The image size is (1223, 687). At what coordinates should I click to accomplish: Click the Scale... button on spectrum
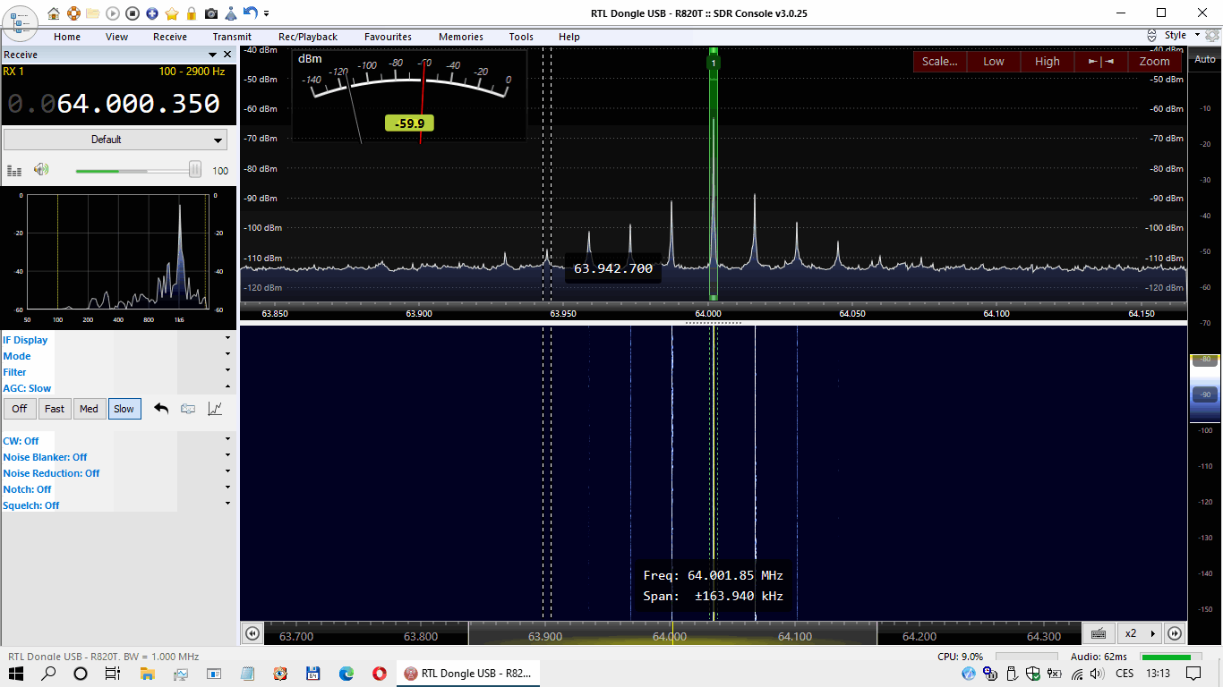pyautogui.click(x=939, y=62)
